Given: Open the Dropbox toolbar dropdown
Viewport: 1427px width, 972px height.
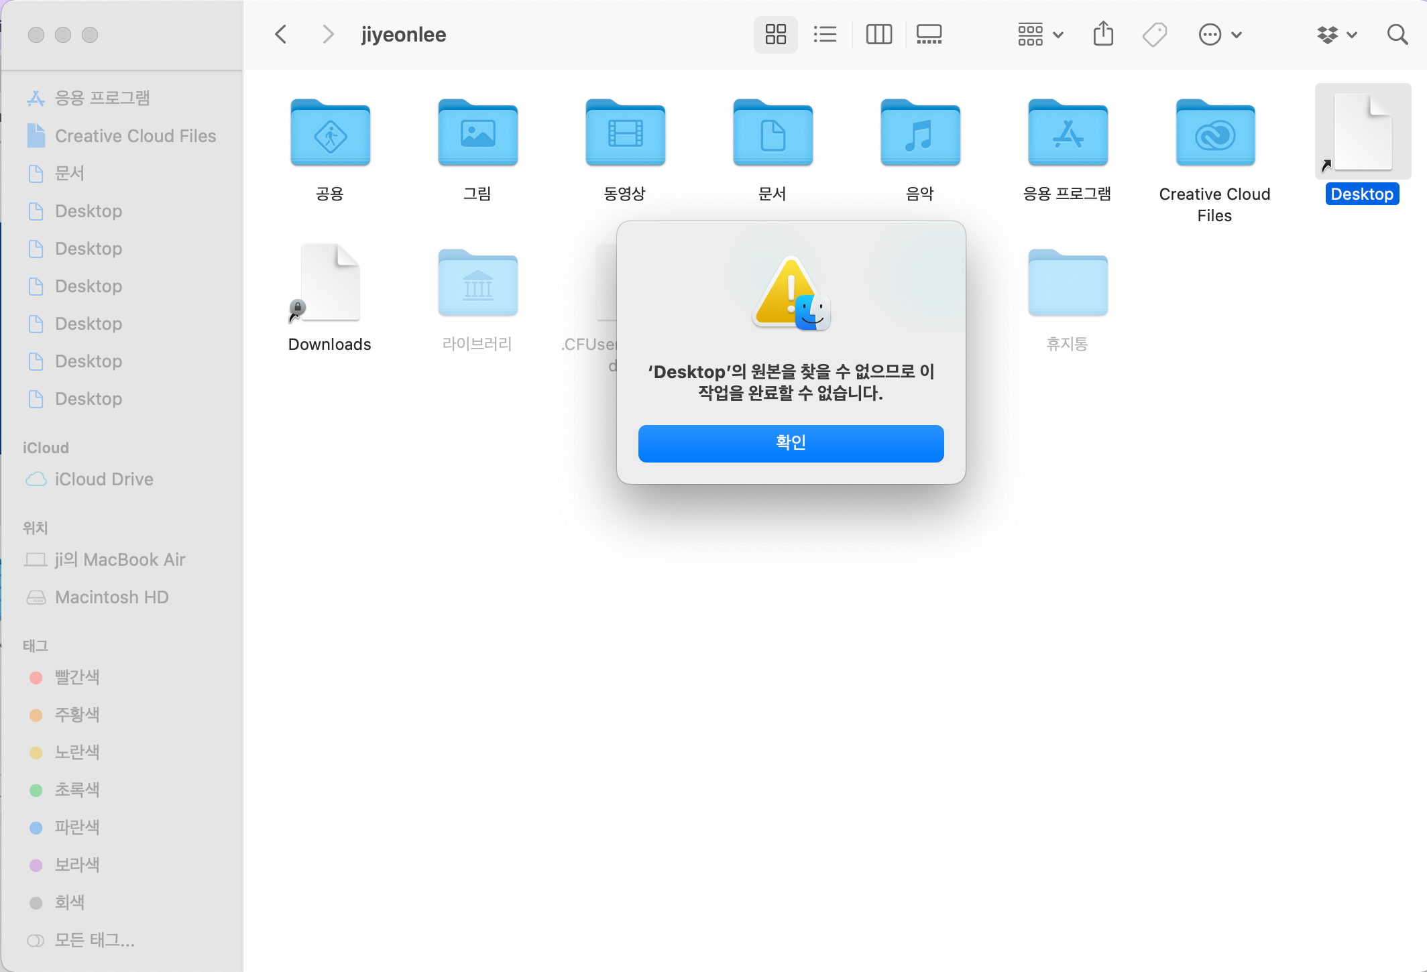Looking at the screenshot, I should click(x=1336, y=34).
